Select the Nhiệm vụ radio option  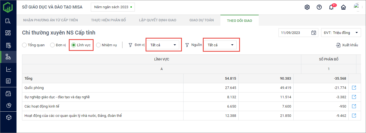point(99,45)
